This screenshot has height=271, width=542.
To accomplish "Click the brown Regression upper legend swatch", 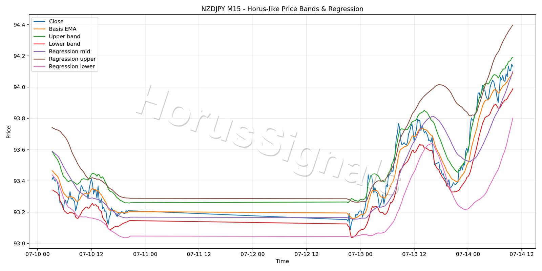I will tap(39, 59).
